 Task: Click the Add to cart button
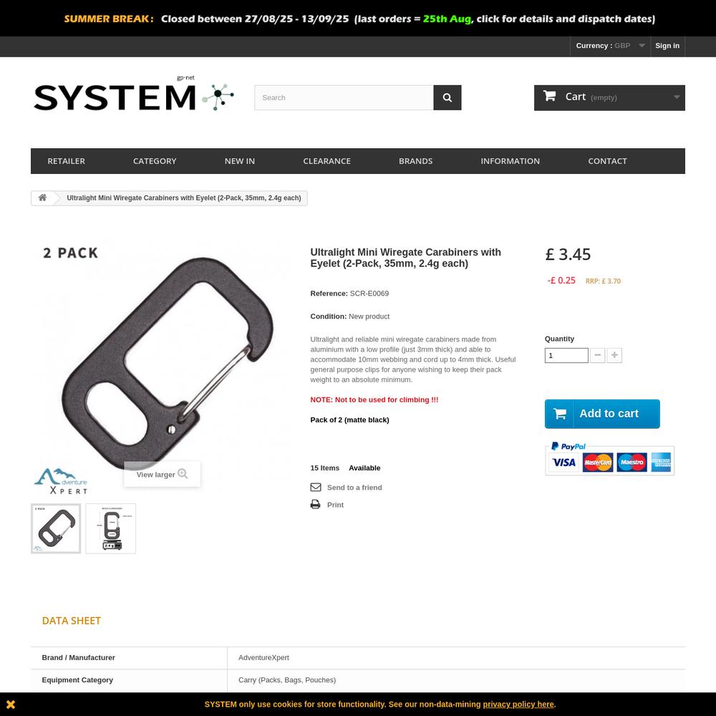(602, 414)
